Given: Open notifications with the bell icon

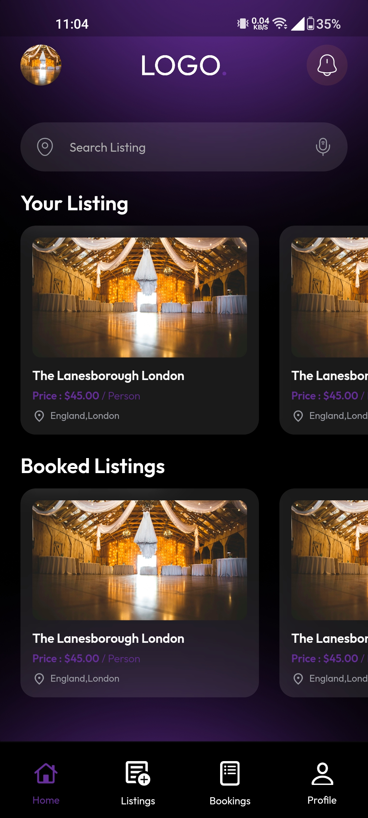Looking at the screenshot, I should click(327, 65).
